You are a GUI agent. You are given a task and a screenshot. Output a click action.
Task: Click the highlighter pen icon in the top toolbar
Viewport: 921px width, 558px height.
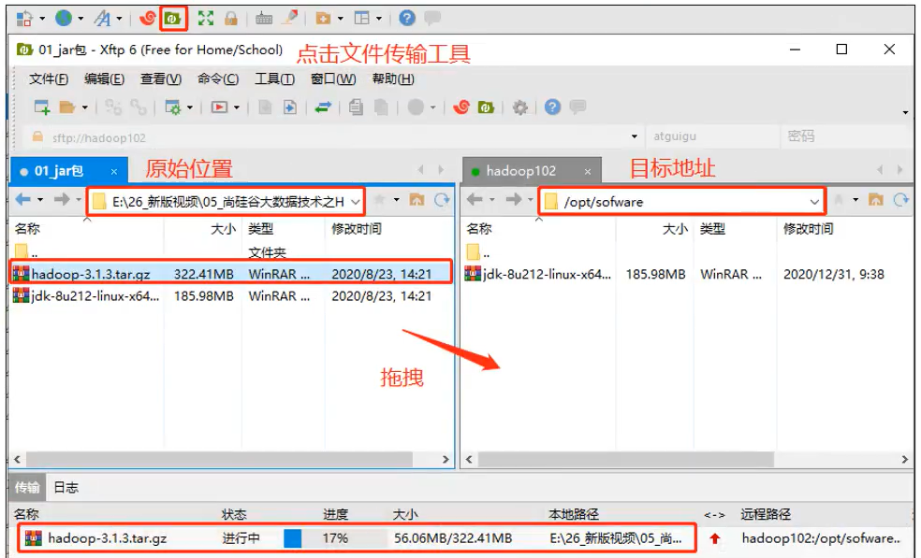pyautogui.click(x=289, y=19)
